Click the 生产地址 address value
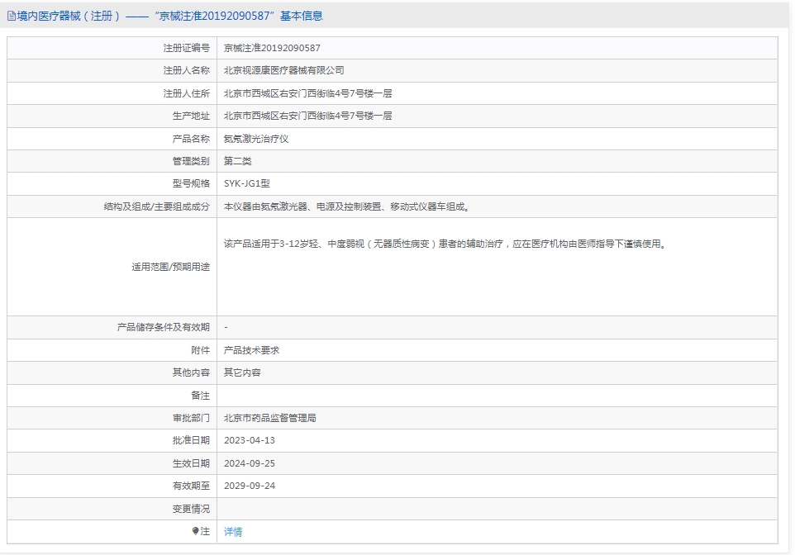Viewport: 795px width, 555px height. click(307, 116)
